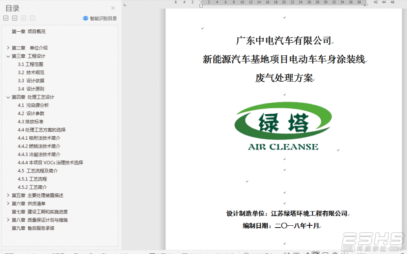Navigate to 4.3 排放标准
The height and width of the screenshot is (254, 407).
31,122
